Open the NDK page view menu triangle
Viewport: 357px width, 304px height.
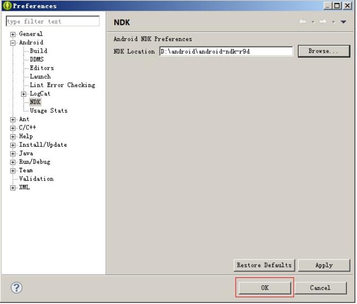344,22
